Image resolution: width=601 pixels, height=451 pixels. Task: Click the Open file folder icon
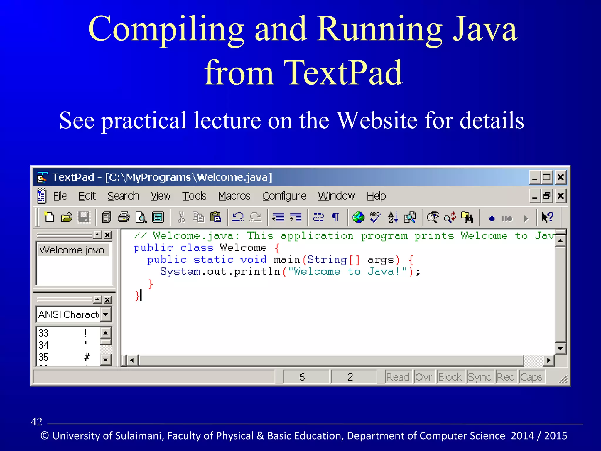pyautogui.click(x=67, y=217)
